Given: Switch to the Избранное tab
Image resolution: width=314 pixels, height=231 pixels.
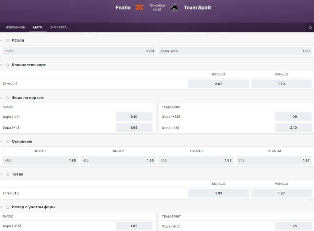Looking at the screenshot, I should tap(15, 27).
